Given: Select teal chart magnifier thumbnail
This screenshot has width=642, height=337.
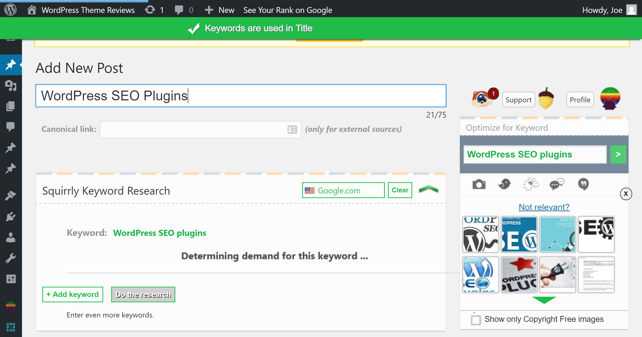Looking at the screenshot, I should (558, 234).
